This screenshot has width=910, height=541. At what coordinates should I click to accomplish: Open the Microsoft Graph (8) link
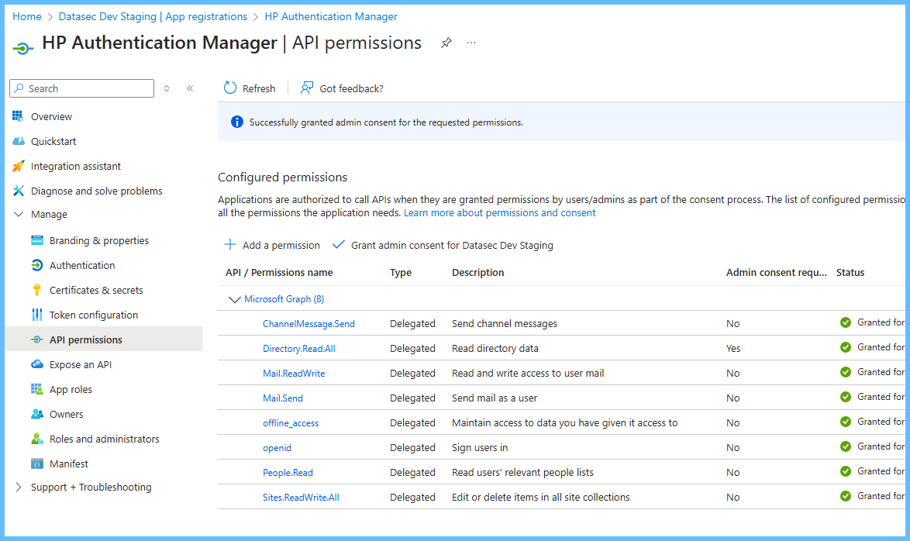tap(284, 299)
